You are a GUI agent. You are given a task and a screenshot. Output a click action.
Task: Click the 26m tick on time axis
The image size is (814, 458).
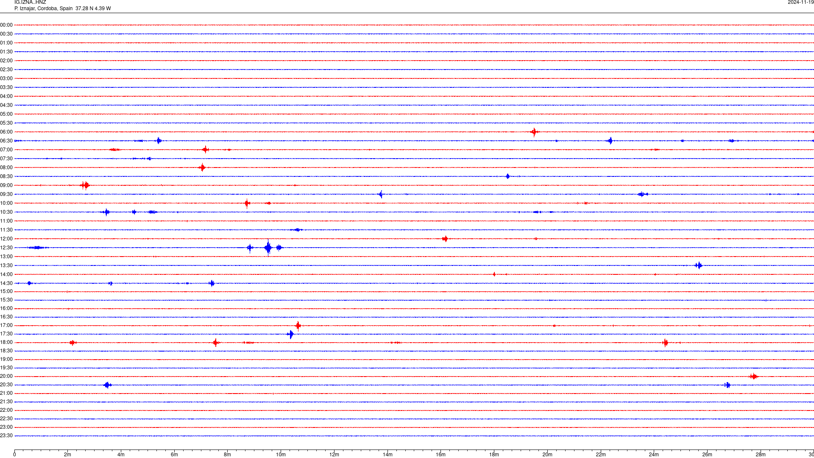707,455
